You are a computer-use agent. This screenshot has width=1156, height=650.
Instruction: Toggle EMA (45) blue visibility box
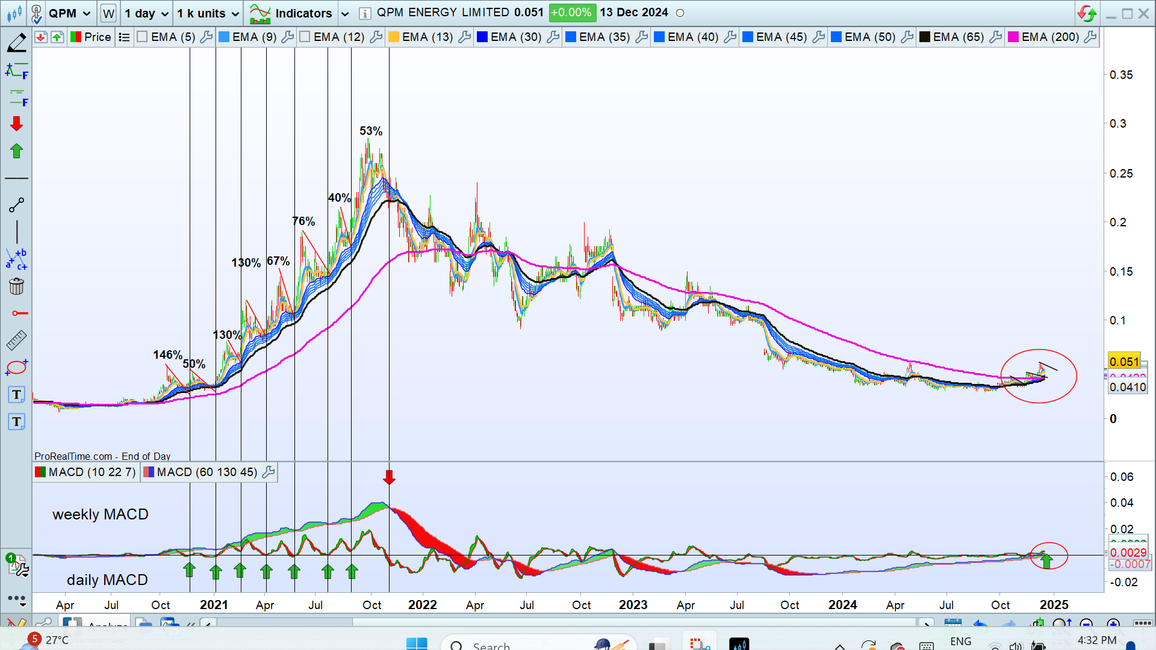point(748,37)
